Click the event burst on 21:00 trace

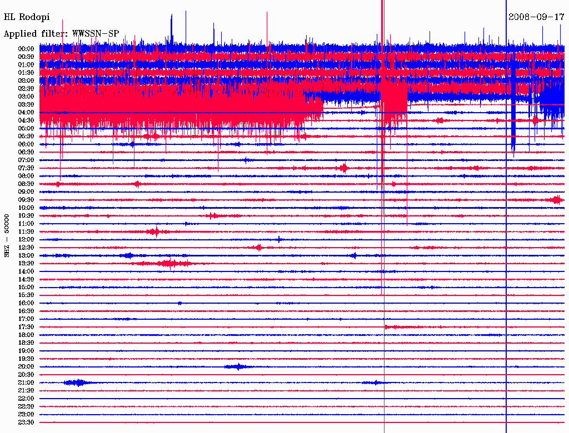(x=77, y=382)
